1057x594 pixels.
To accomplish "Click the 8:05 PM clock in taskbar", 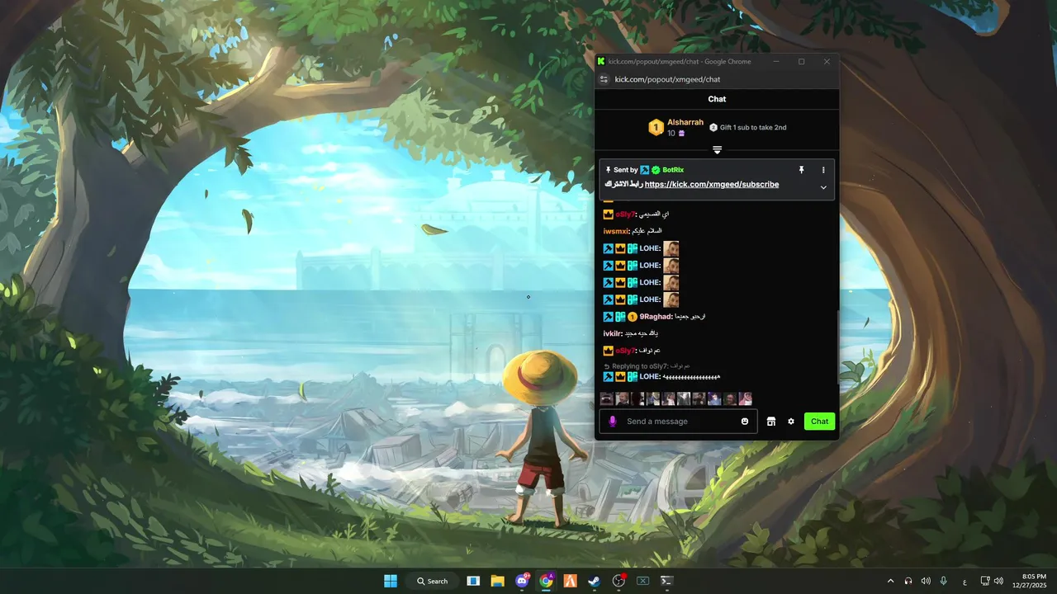I will (1034, 576).
